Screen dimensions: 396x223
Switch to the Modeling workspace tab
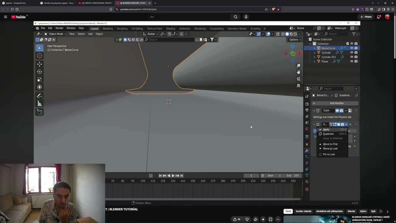pos(108,28)
